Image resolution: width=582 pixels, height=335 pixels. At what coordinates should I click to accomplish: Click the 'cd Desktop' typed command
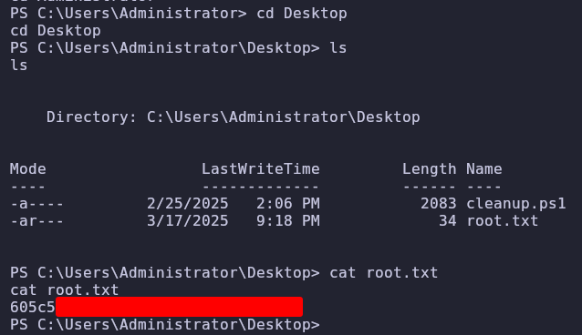(302, 14)
